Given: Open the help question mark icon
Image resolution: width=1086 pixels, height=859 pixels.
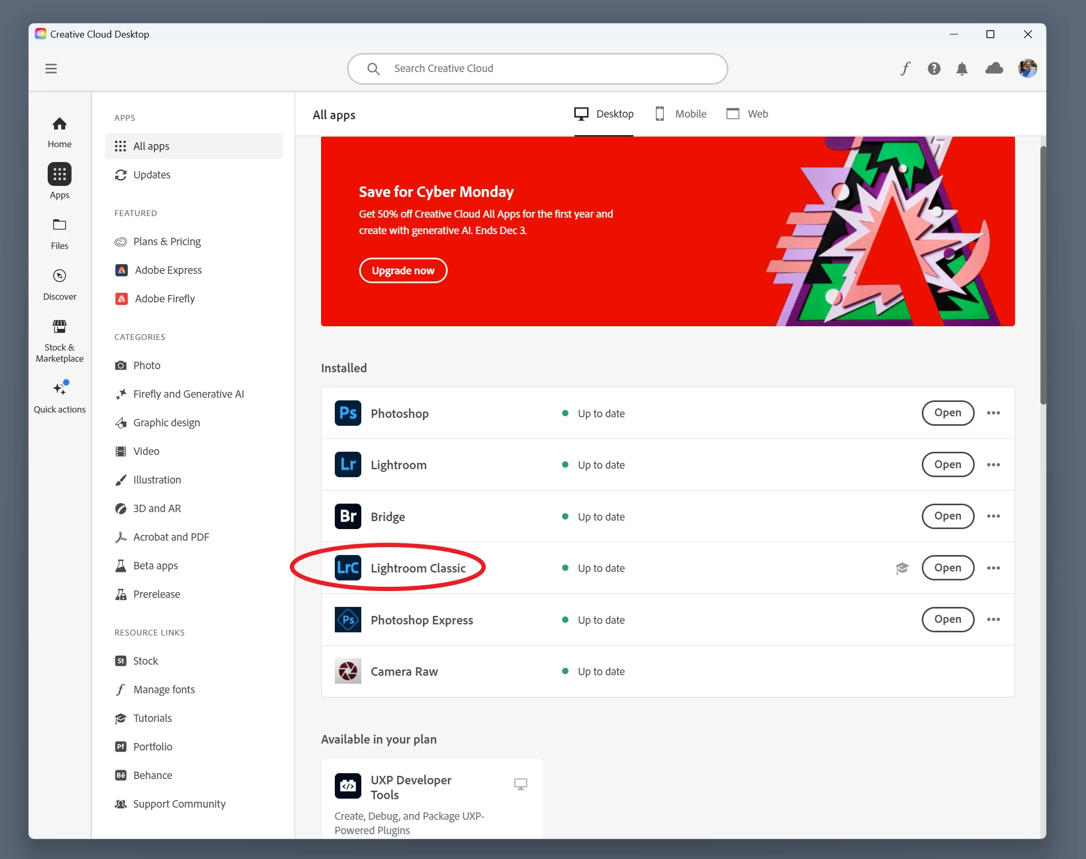Looking at the screenshot, I should pyautogui.click(x=934, y=68).
